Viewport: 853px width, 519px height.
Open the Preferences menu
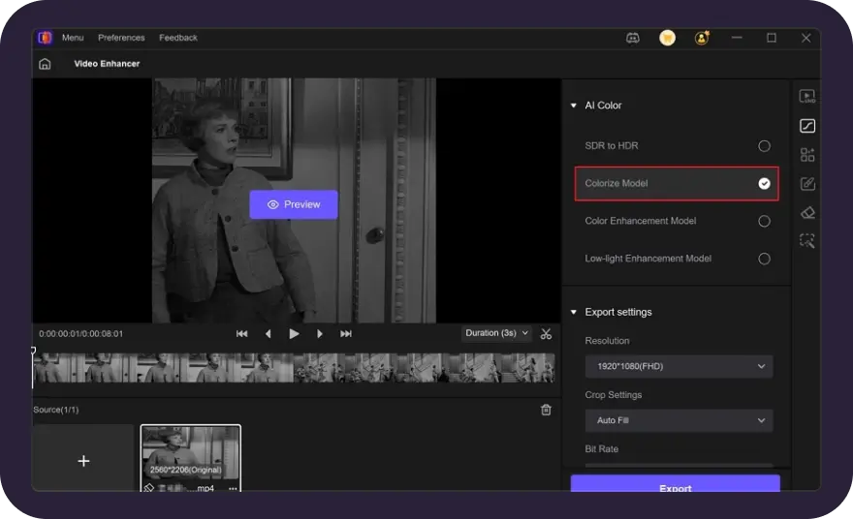point(121,38)
